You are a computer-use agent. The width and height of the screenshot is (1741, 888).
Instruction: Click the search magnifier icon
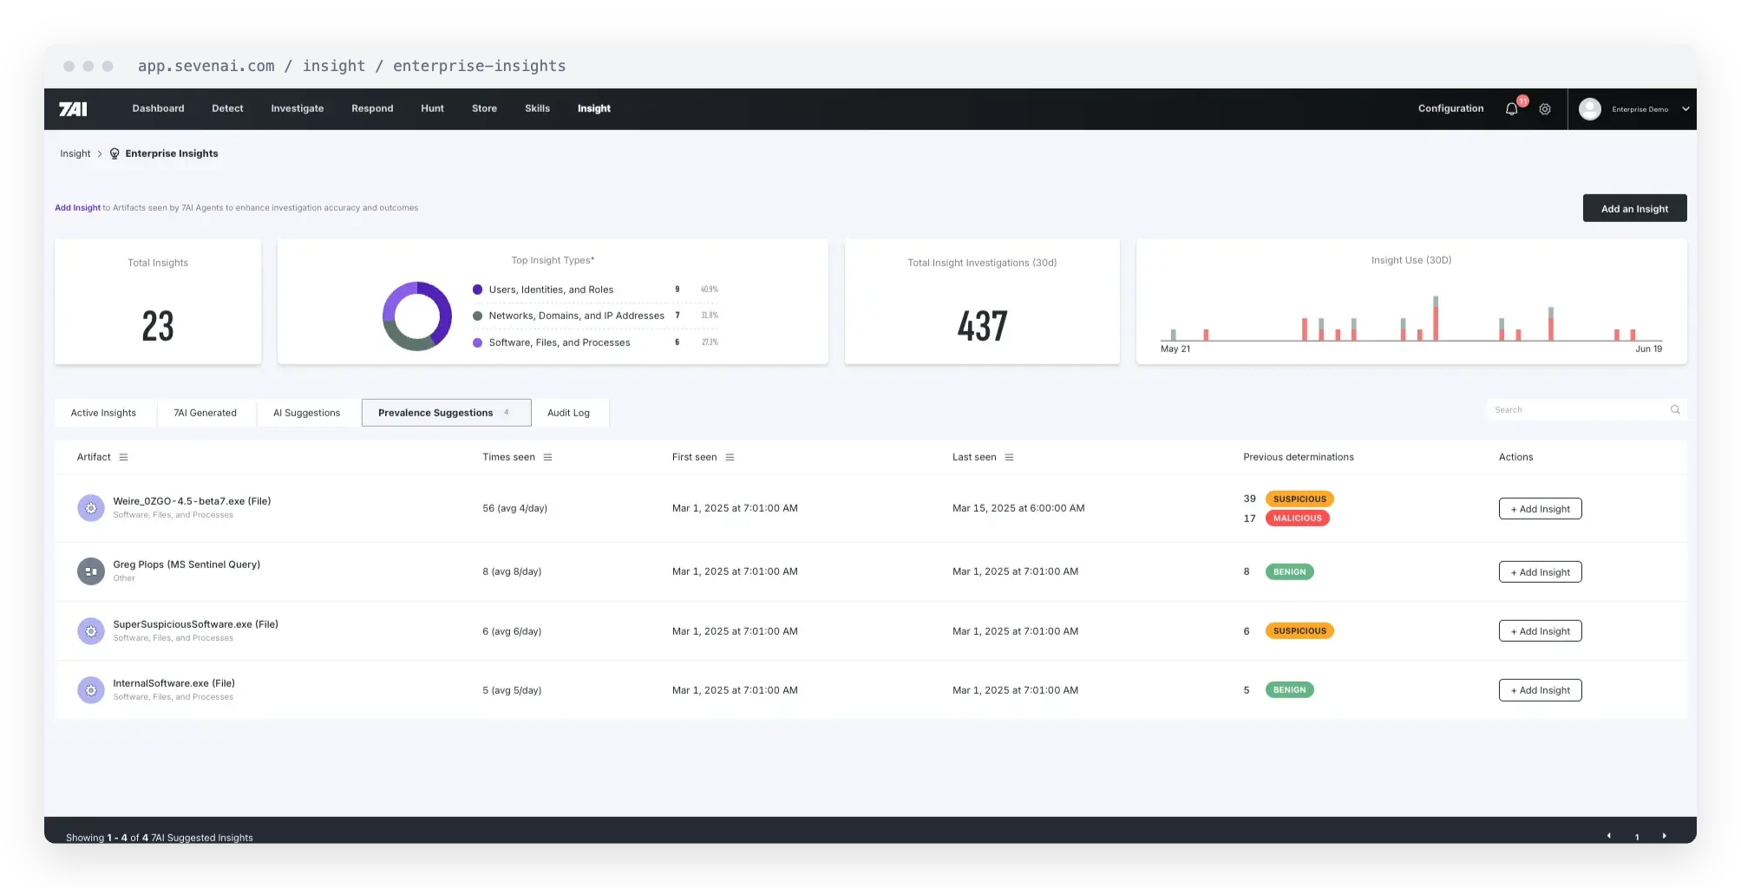[1675, 409]
